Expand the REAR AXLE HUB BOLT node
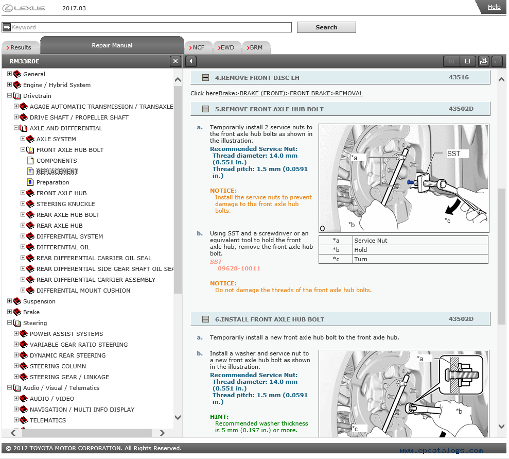 [x=23, y=214]
